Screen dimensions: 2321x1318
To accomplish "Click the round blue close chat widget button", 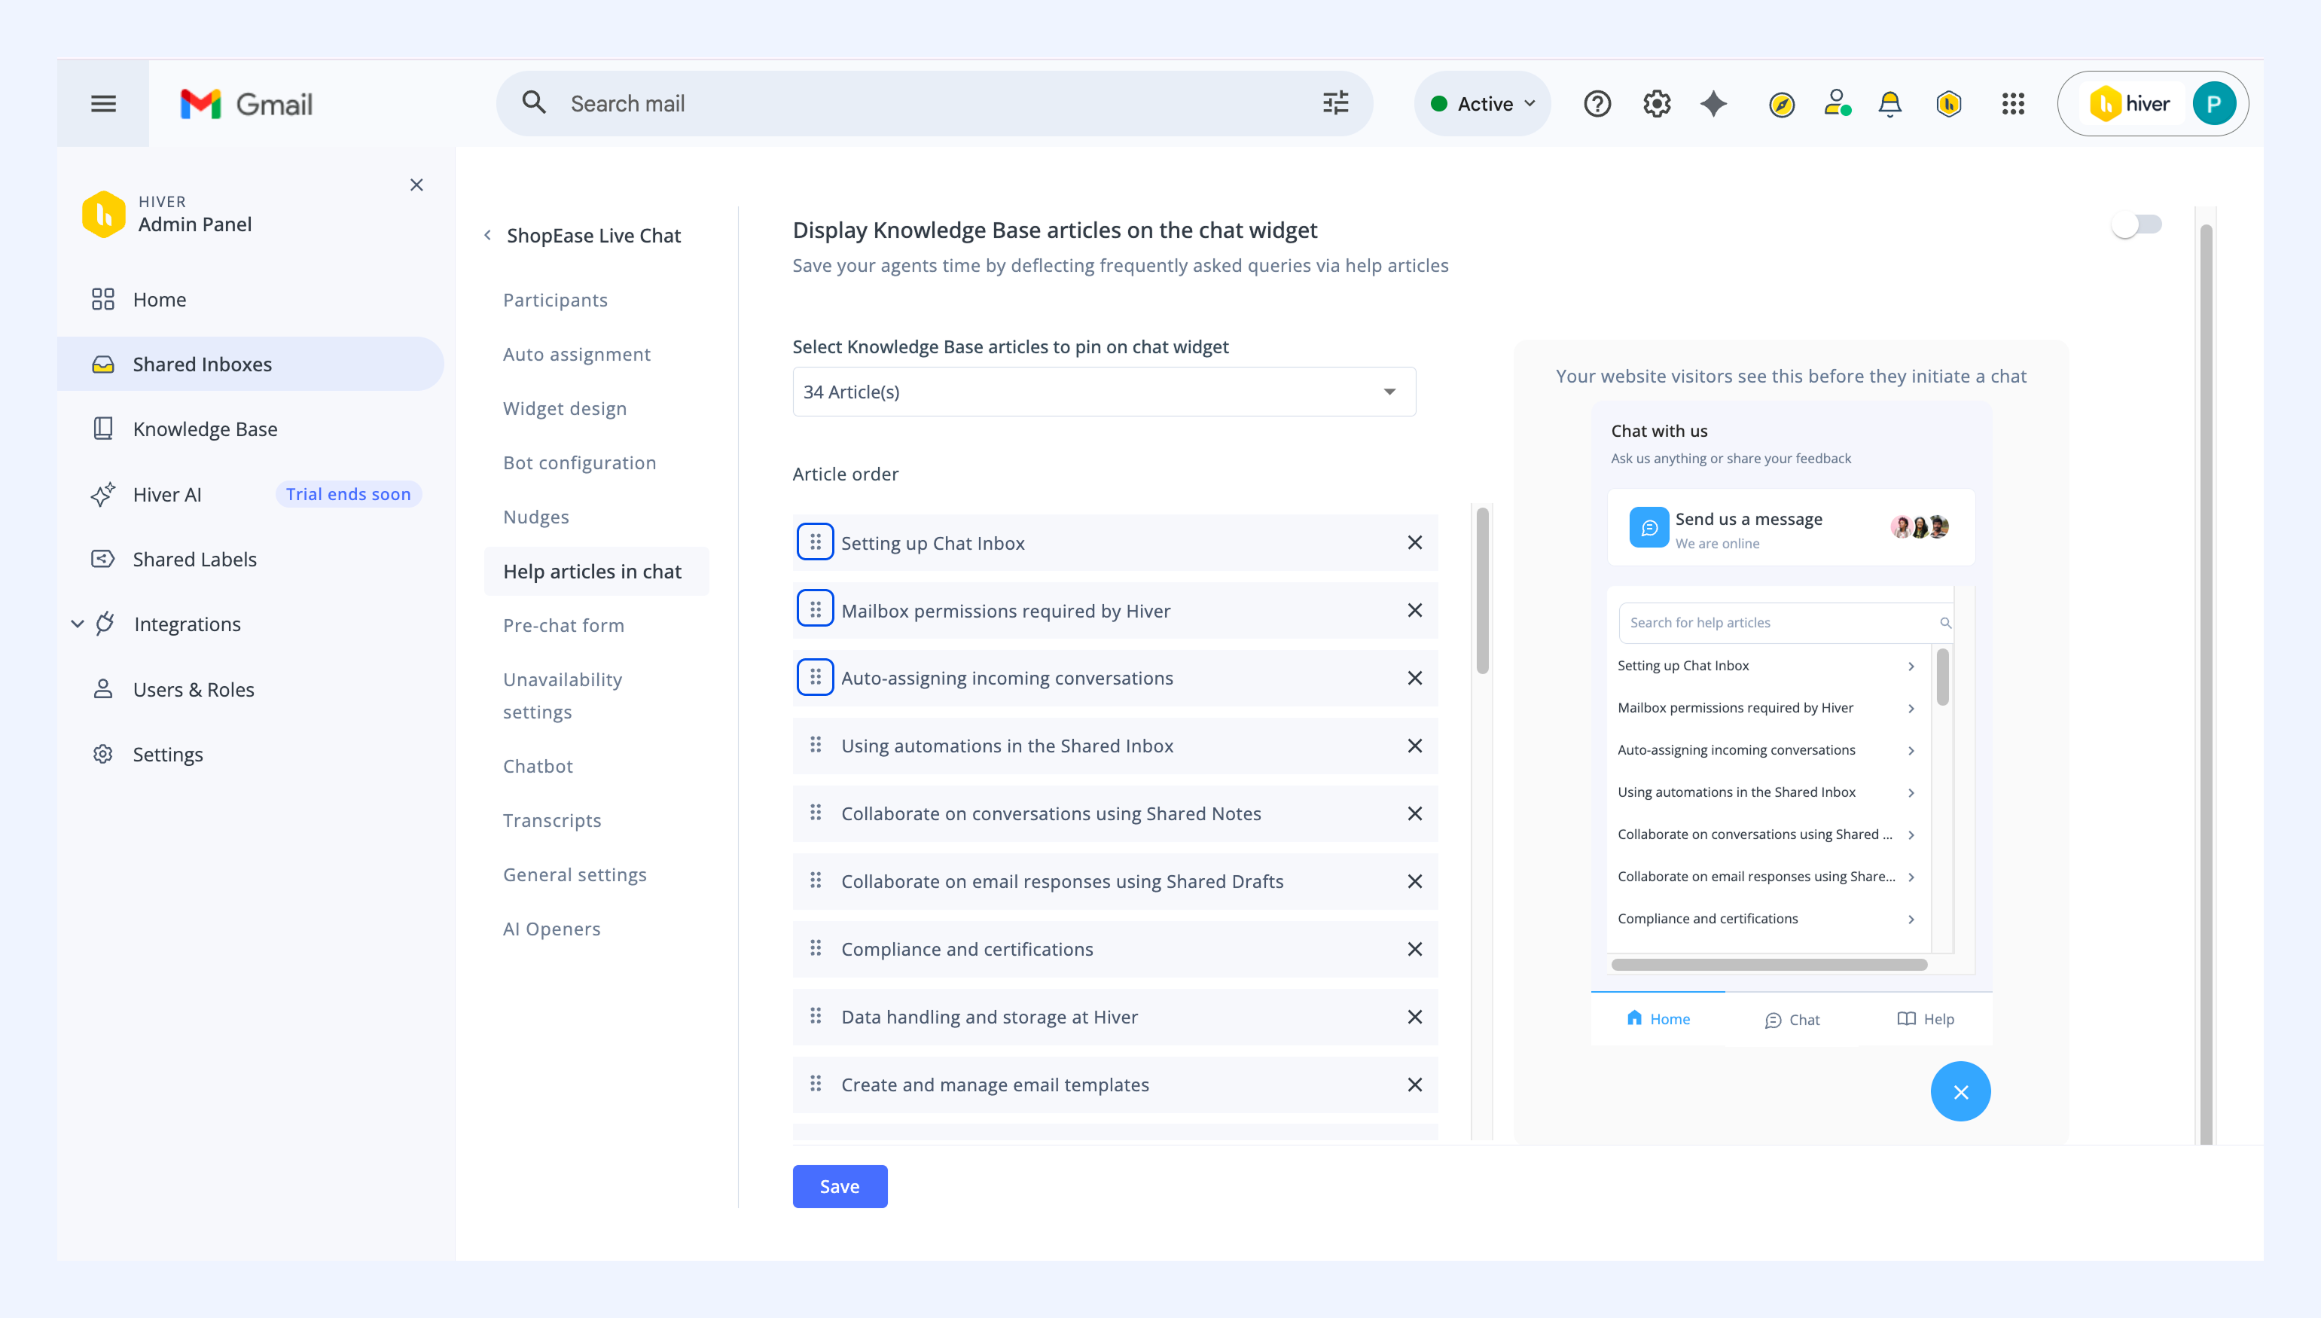I will click(x=1960, y=1092).
